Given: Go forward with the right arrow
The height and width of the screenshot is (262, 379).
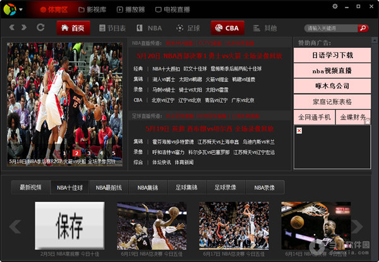Looking at the screenshot, I should [x=24, y=27].
